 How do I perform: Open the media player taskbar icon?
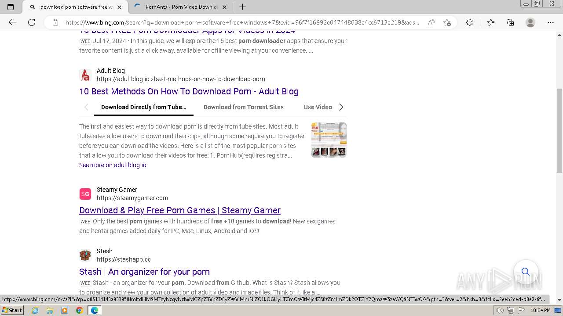(65, 310)
